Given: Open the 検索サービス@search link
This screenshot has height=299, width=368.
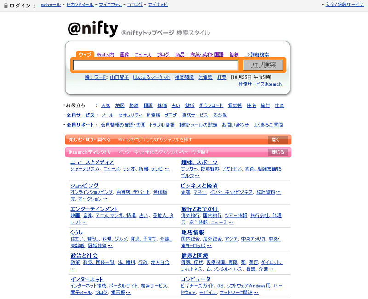Looking at the screenshot, I should 260,84.
